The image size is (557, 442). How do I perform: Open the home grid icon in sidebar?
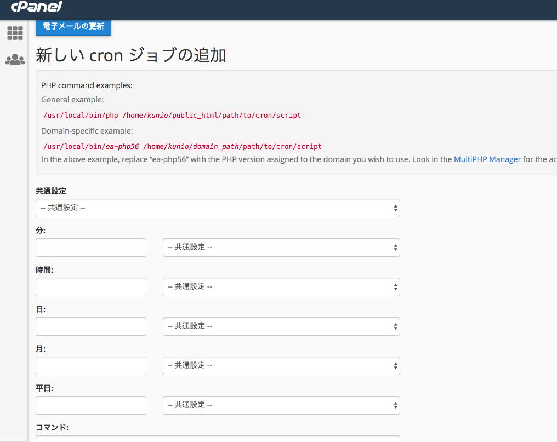pos(15,33)
